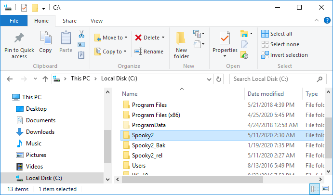The width and height of the screenshot is (333, 195).
Task: Open the Help question mark icon
Action: click(326, 21)
